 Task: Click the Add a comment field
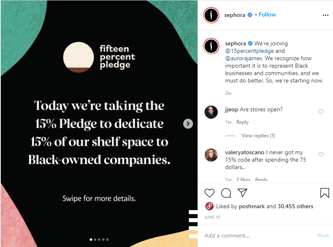[x=259, y=235]
